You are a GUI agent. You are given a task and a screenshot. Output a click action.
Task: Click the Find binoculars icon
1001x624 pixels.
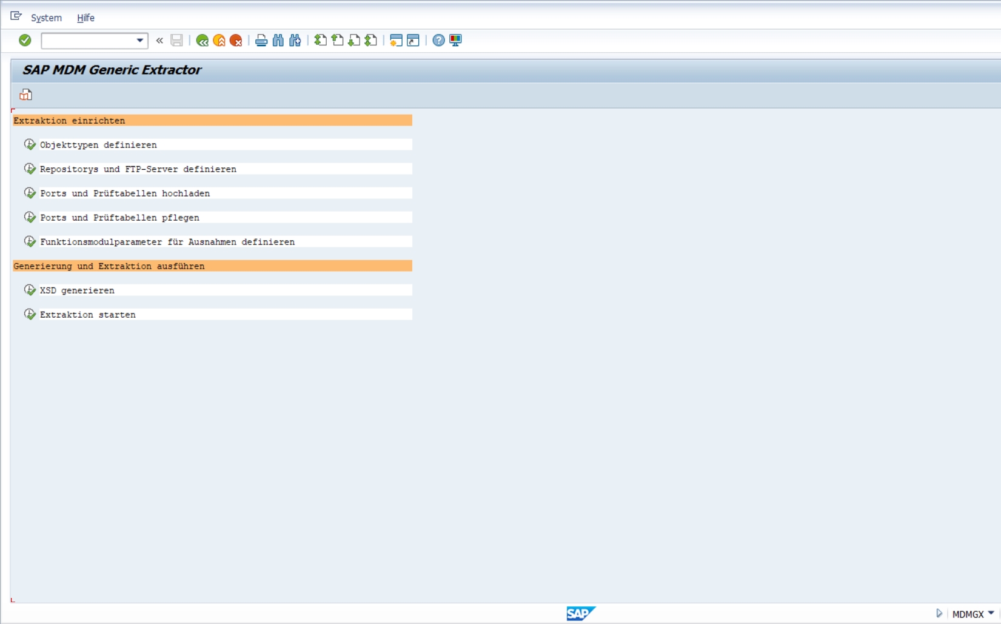tap(278, 41)
